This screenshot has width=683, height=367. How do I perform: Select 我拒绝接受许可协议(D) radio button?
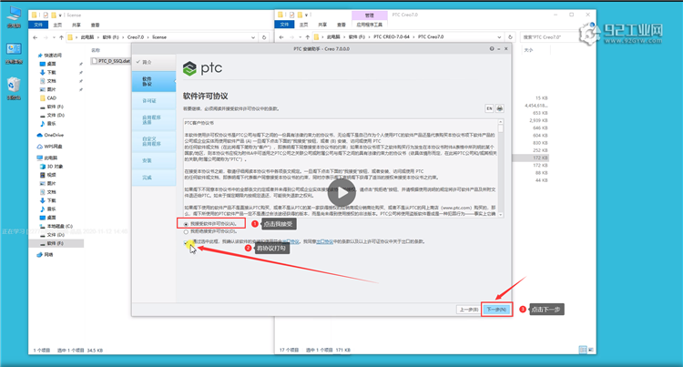pyautogui.click(x=186, y=232)
